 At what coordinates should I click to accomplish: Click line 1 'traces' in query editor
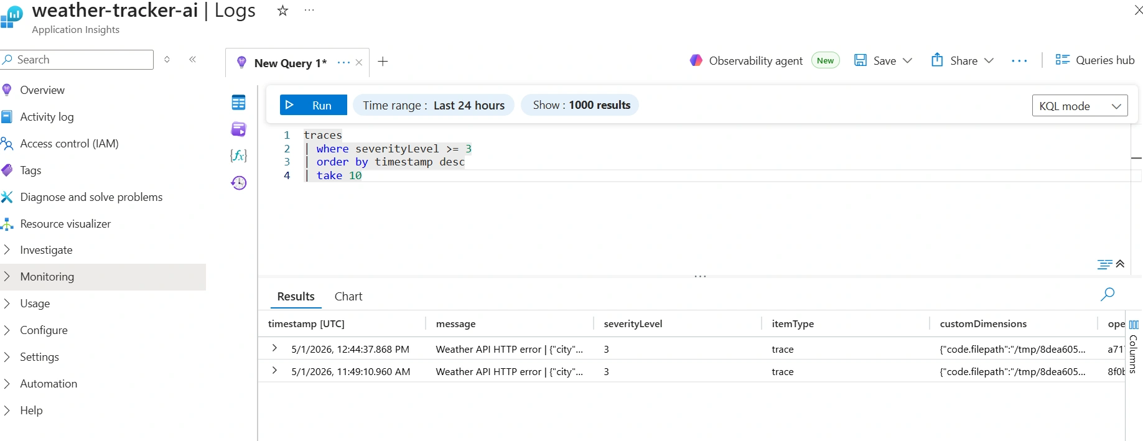[x=323, y=135]
